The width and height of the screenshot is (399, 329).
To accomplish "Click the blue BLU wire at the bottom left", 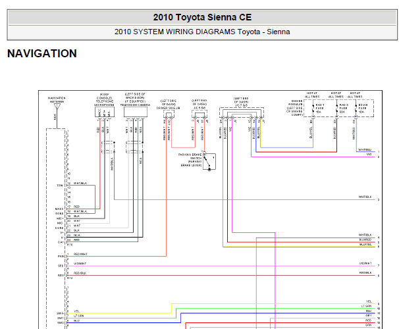I will pos(123,323).
